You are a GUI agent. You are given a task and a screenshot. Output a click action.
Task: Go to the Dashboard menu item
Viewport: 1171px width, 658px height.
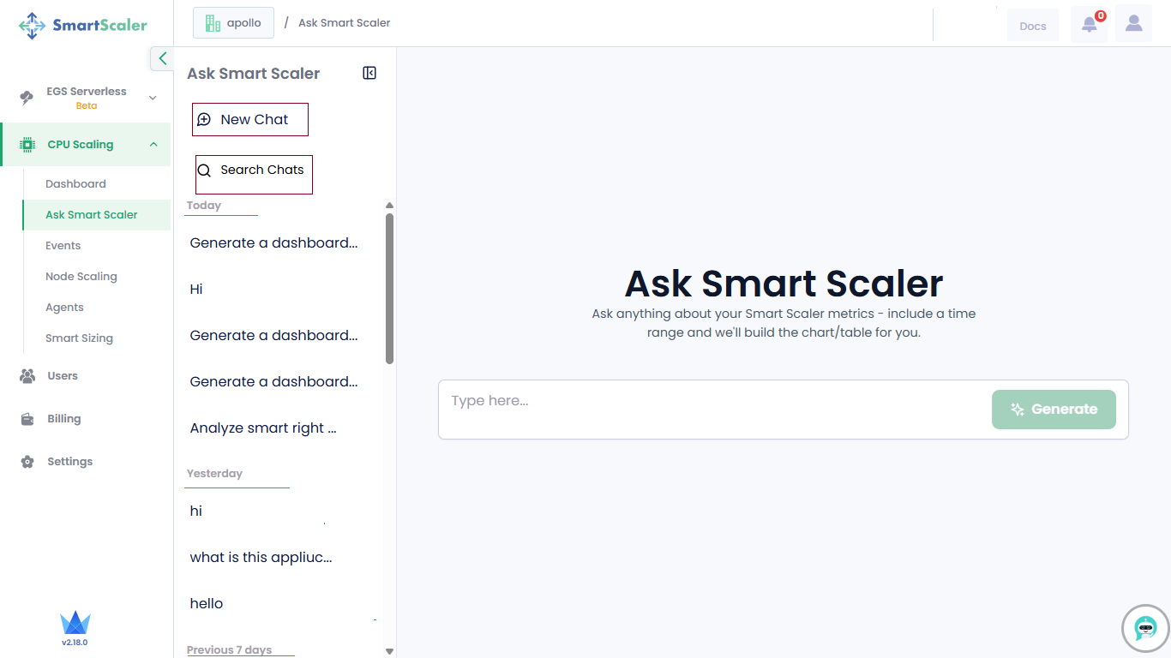pos(75,184)
